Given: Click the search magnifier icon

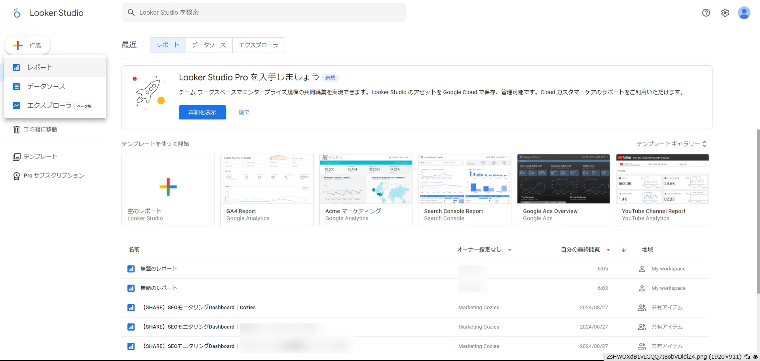Looking at the screenshot, I should point(131,13).
